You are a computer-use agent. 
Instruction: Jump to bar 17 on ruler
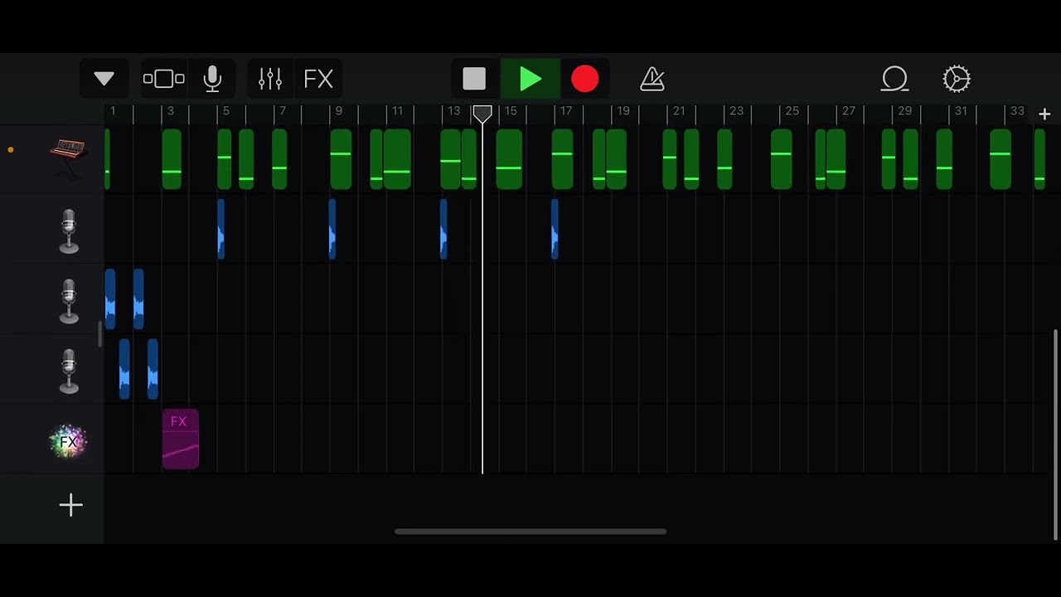566,111
